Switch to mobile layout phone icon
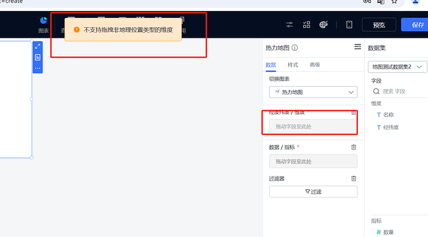The width and height of the screenshot is (428, 237). [x=349, y=25]
